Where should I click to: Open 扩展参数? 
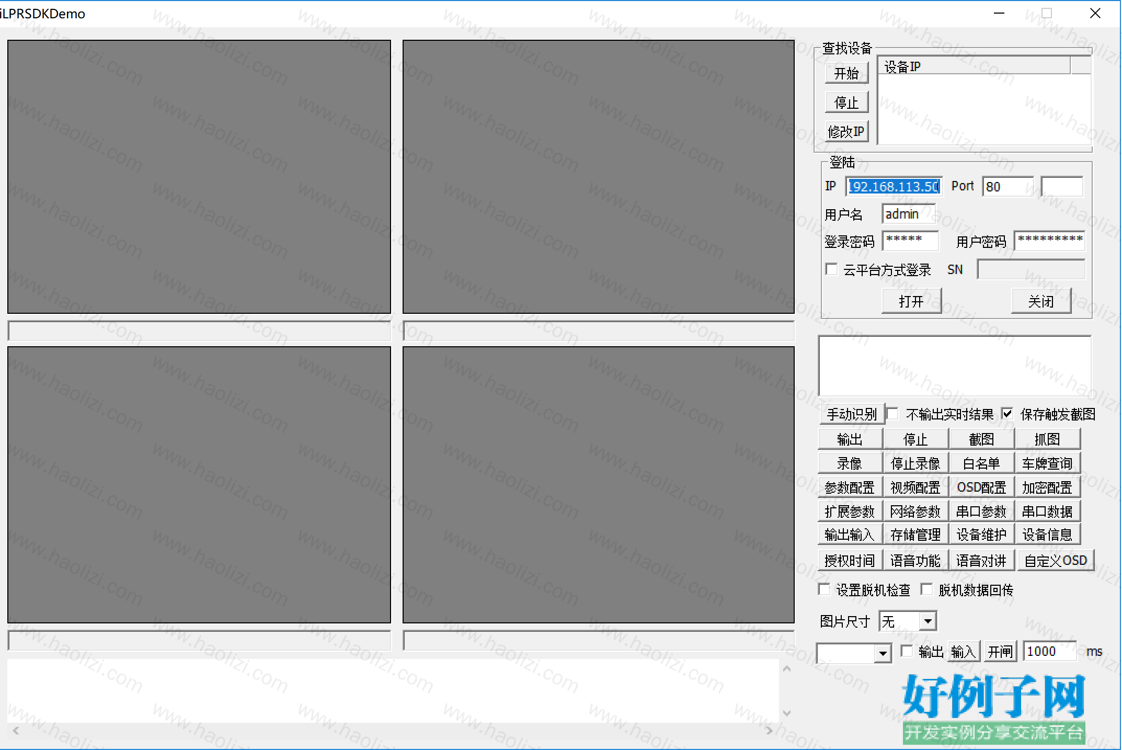[850, 510]
